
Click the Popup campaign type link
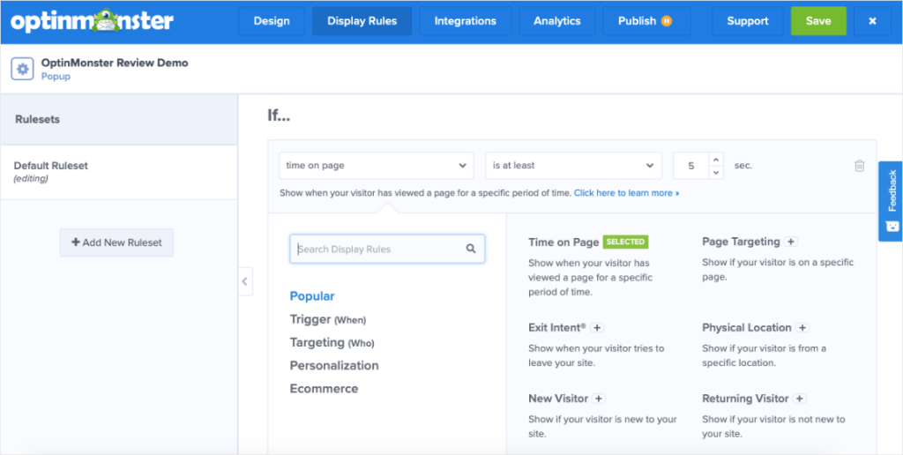pos(56,76)
